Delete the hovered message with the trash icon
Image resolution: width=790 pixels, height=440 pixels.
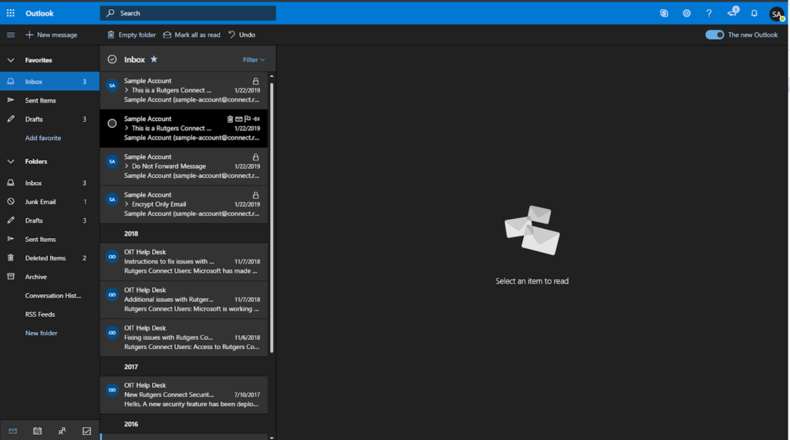tap(230, 119)
